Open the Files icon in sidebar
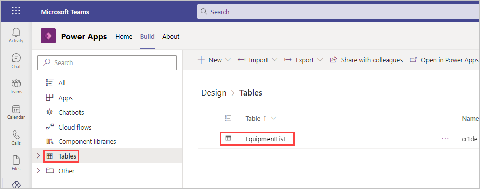This screenshot has width=480, height=189. (x=16, y=164)
